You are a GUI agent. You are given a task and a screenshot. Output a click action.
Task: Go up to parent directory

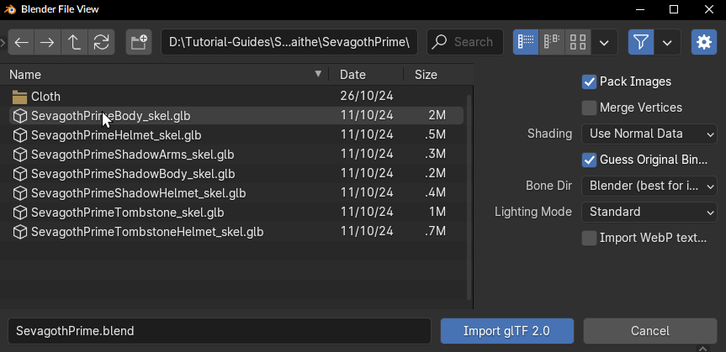coord(74,42)
